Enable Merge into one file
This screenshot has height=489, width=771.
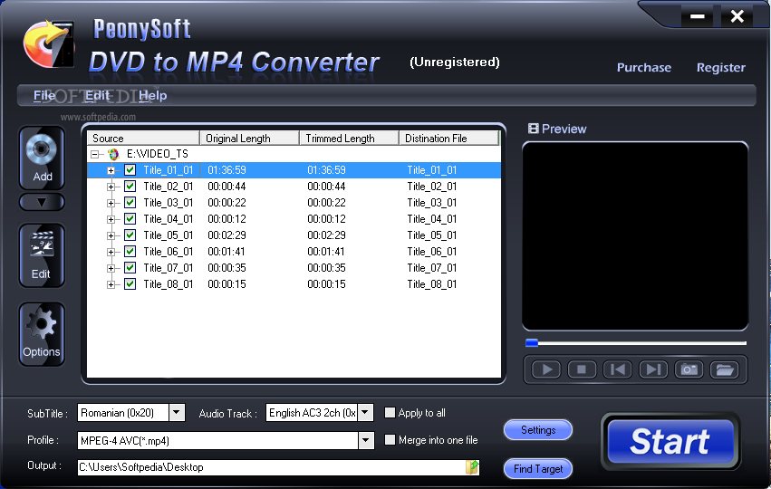coord(390,439)
